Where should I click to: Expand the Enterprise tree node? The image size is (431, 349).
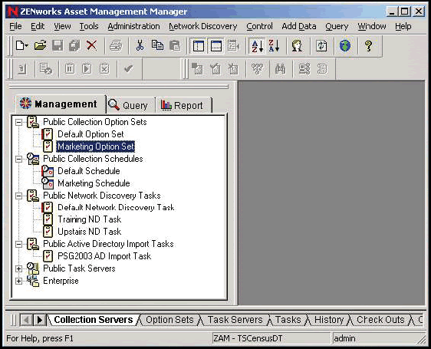click(18, 281)
